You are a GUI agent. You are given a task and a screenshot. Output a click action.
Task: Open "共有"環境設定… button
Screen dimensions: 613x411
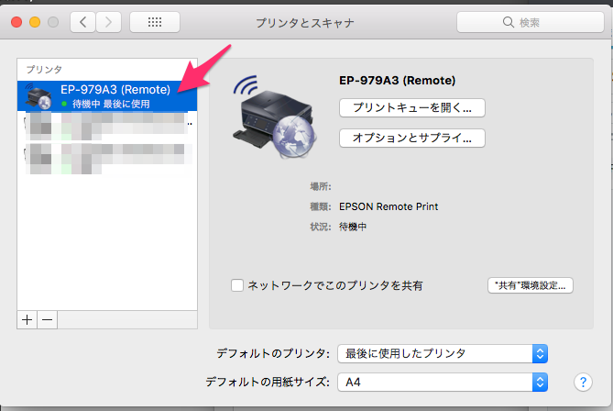coord(531,285)
